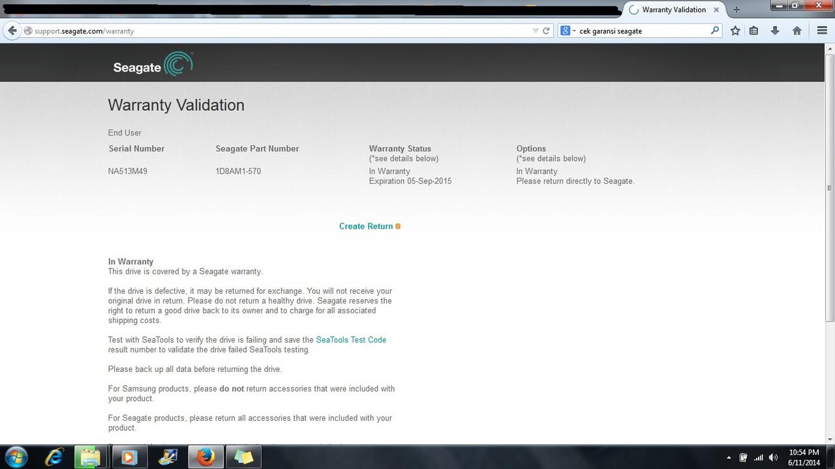
Task: Click the power/battery tray icon
Action: [x=743, y=457]
